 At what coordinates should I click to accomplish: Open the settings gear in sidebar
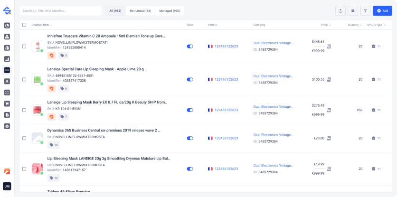pyautogui.click(x=7, y=126)
